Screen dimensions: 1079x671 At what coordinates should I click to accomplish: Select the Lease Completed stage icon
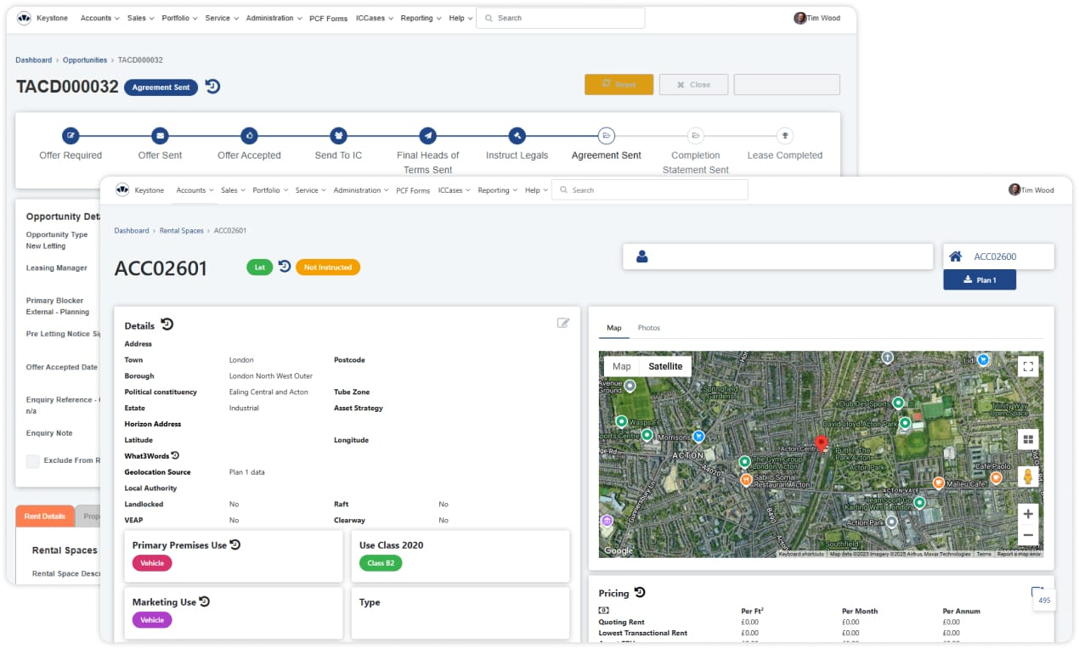(x=785, y=135)
